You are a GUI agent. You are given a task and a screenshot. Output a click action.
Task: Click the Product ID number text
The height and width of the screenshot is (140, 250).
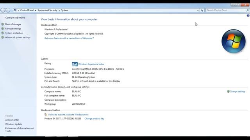[x=68, y=119]
